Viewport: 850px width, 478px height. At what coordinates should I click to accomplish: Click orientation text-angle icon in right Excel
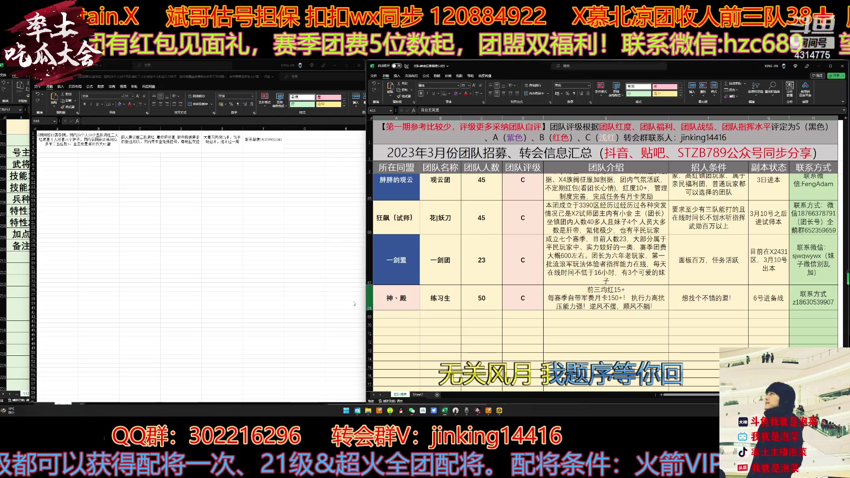tap(510, 85)
